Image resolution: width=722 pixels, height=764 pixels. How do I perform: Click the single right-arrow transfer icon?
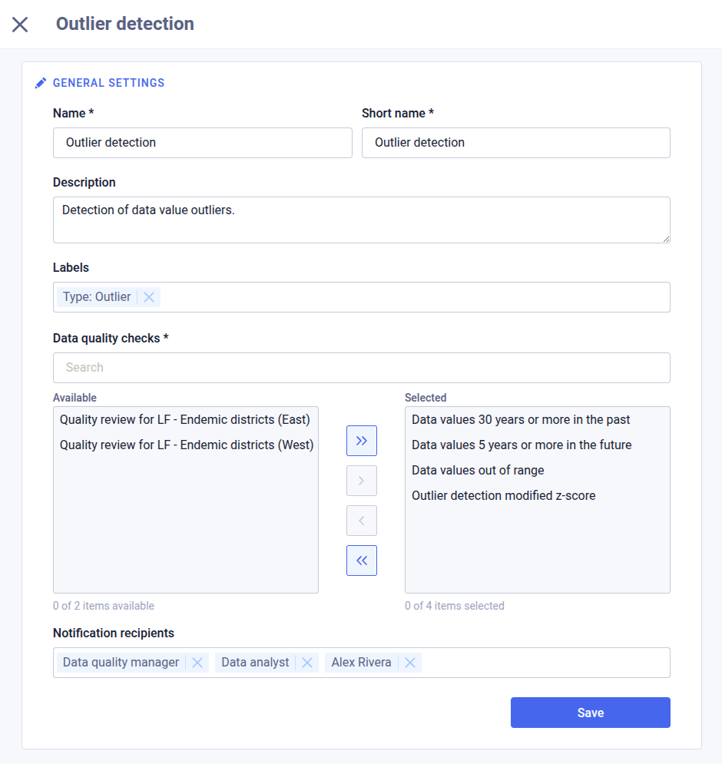coord(362,481)
